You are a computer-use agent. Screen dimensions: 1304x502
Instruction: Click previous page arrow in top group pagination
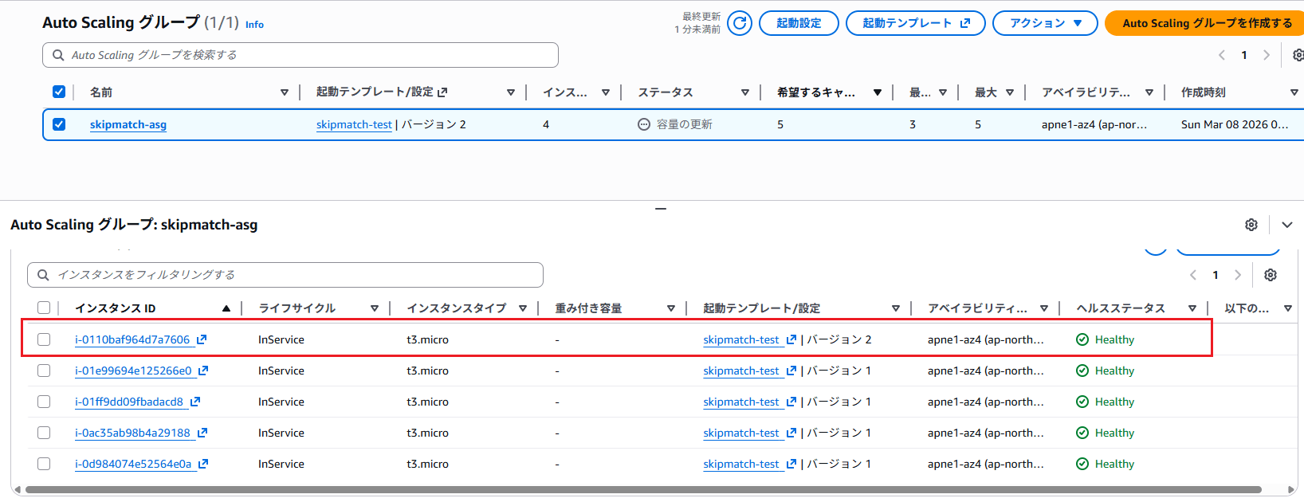tap(1222, 55)
